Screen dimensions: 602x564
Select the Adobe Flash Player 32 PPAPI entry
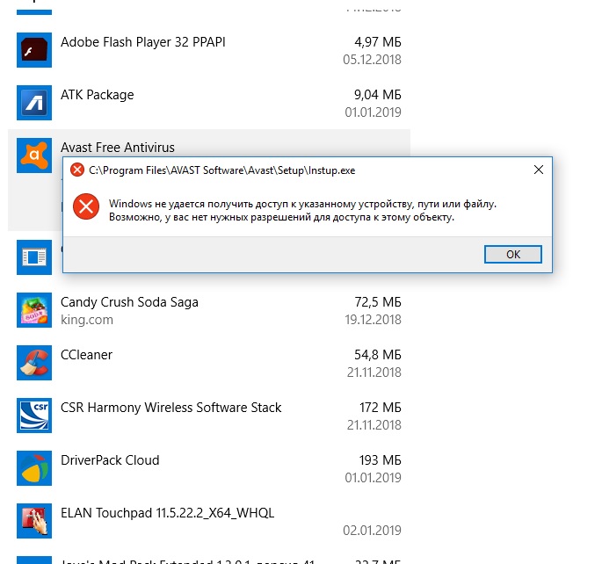coord(143,42)
